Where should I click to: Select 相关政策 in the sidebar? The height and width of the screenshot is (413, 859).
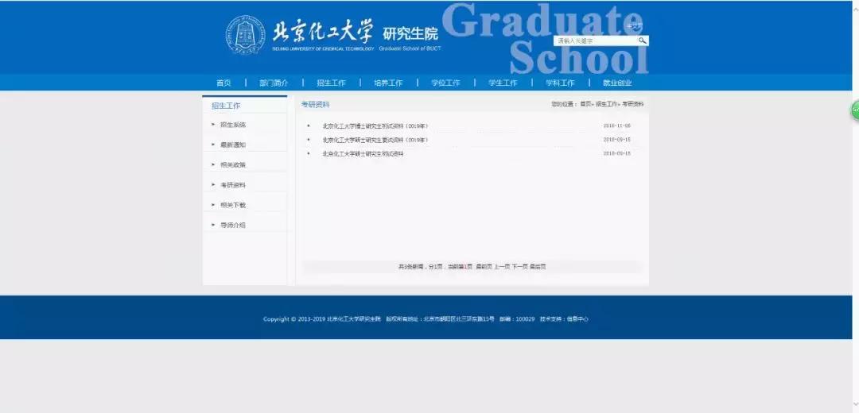(x=233, y=164)
